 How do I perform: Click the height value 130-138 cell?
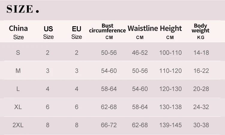click(x=170, y=107)
